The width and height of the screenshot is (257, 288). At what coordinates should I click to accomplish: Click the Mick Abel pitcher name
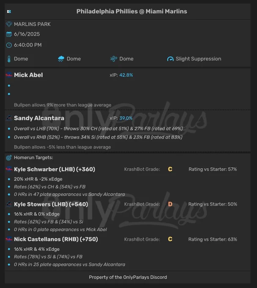tap(28, 75)
